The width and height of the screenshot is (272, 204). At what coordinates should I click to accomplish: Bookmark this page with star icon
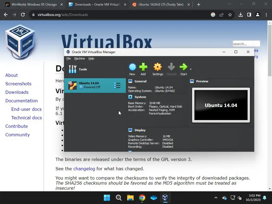[x=230, y=15]
